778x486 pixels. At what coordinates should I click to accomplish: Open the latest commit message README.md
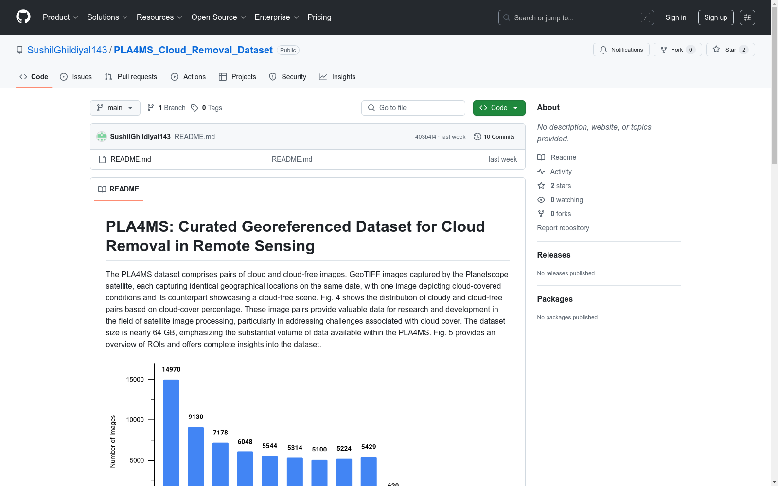coord(194,137)
